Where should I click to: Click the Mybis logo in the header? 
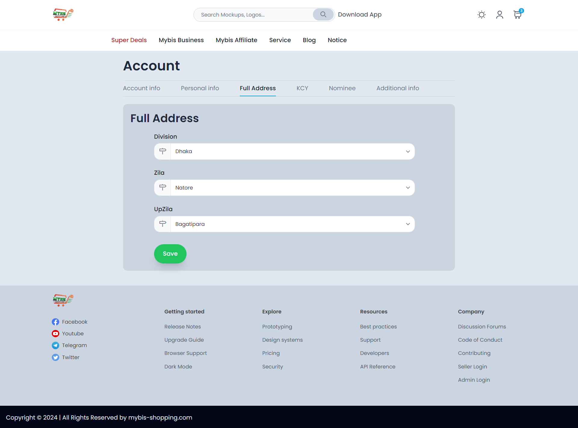(x=63, y=14)
